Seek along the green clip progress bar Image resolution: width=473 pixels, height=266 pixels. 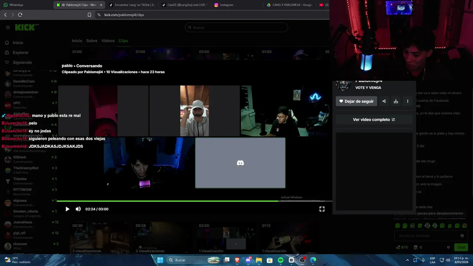(194, 201)
